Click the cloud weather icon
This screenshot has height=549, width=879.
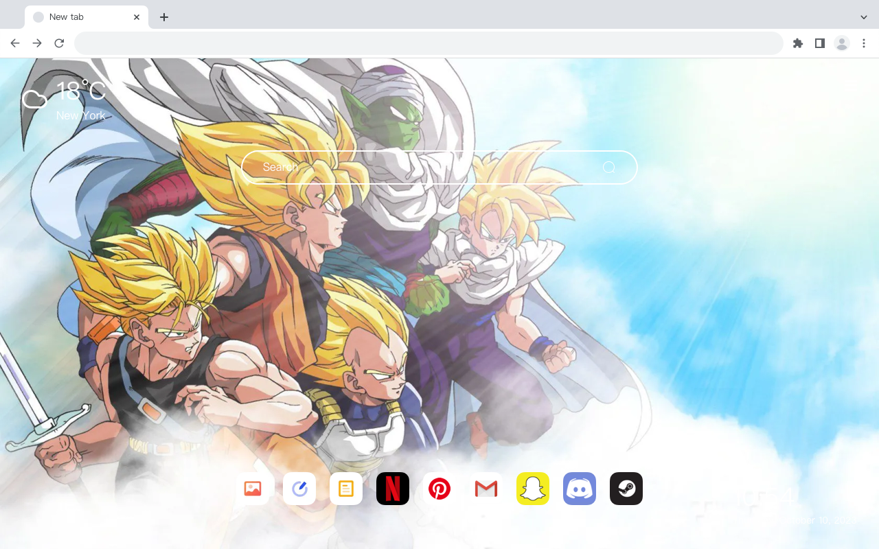pos(34,100)
